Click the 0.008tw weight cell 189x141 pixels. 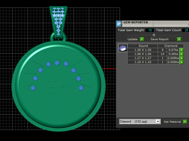click(173, 58)
